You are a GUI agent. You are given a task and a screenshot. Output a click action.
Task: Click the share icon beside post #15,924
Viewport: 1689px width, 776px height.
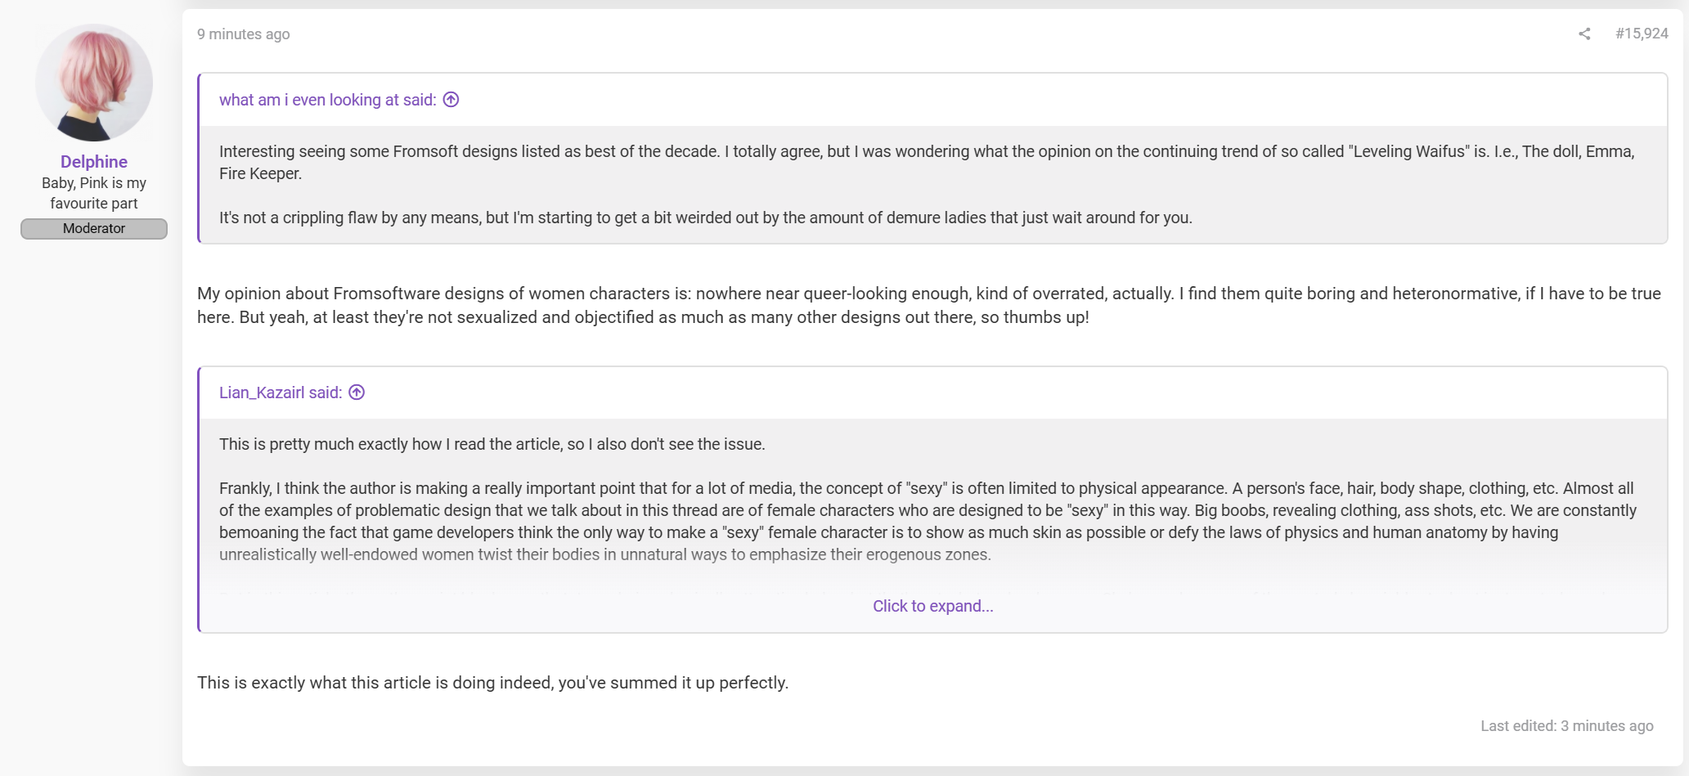click(x=1584, y=34)
